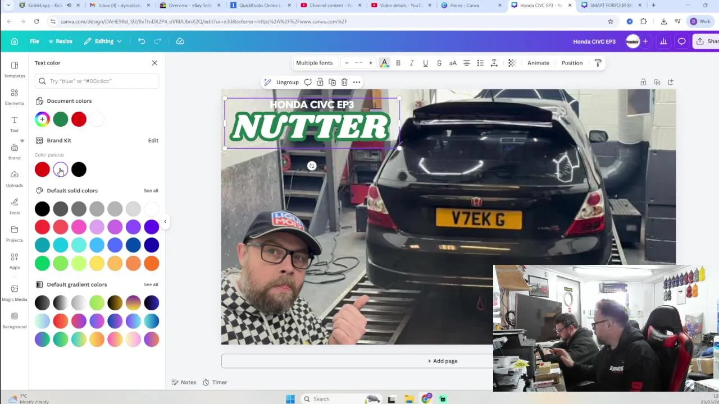Open text spacing options
The image size is (719, 404).
coord(494,63)
